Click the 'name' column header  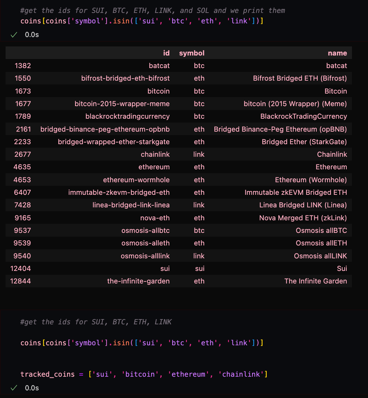click(x=337, y=53)
